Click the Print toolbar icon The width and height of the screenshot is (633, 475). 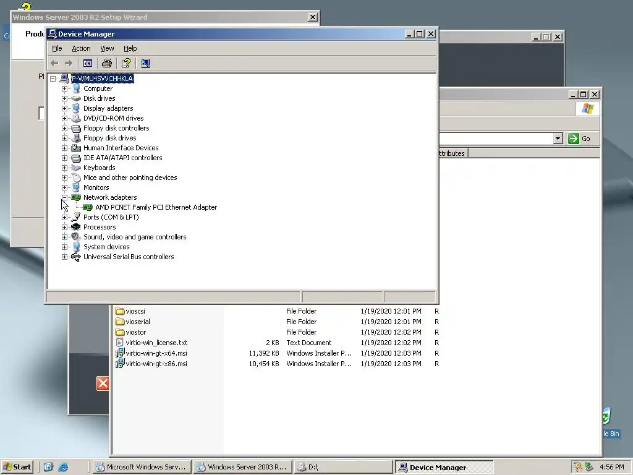point(106,64)
